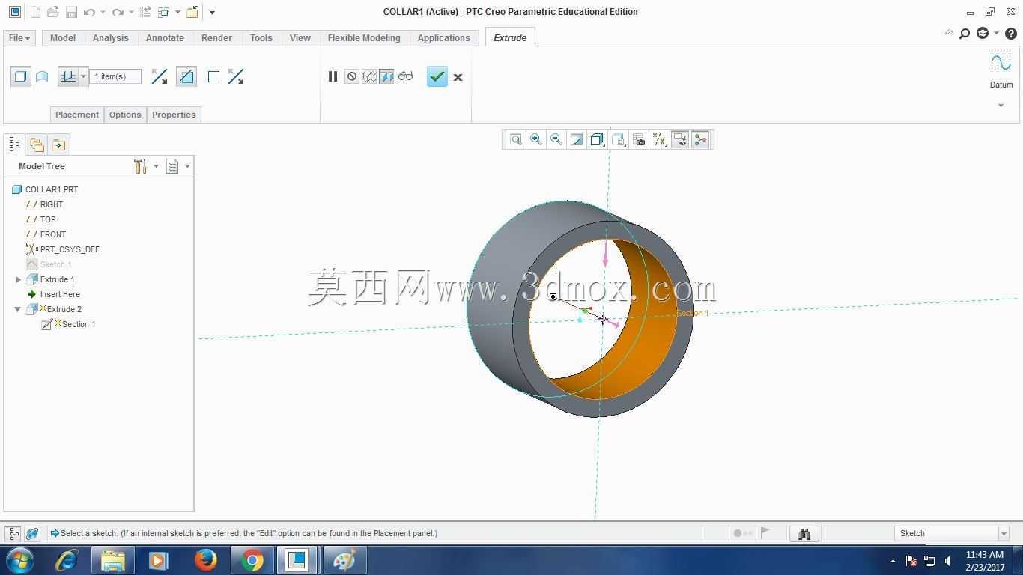Flip extrude depth direction
The image size is (1023, 575).
tap(160, 76)
